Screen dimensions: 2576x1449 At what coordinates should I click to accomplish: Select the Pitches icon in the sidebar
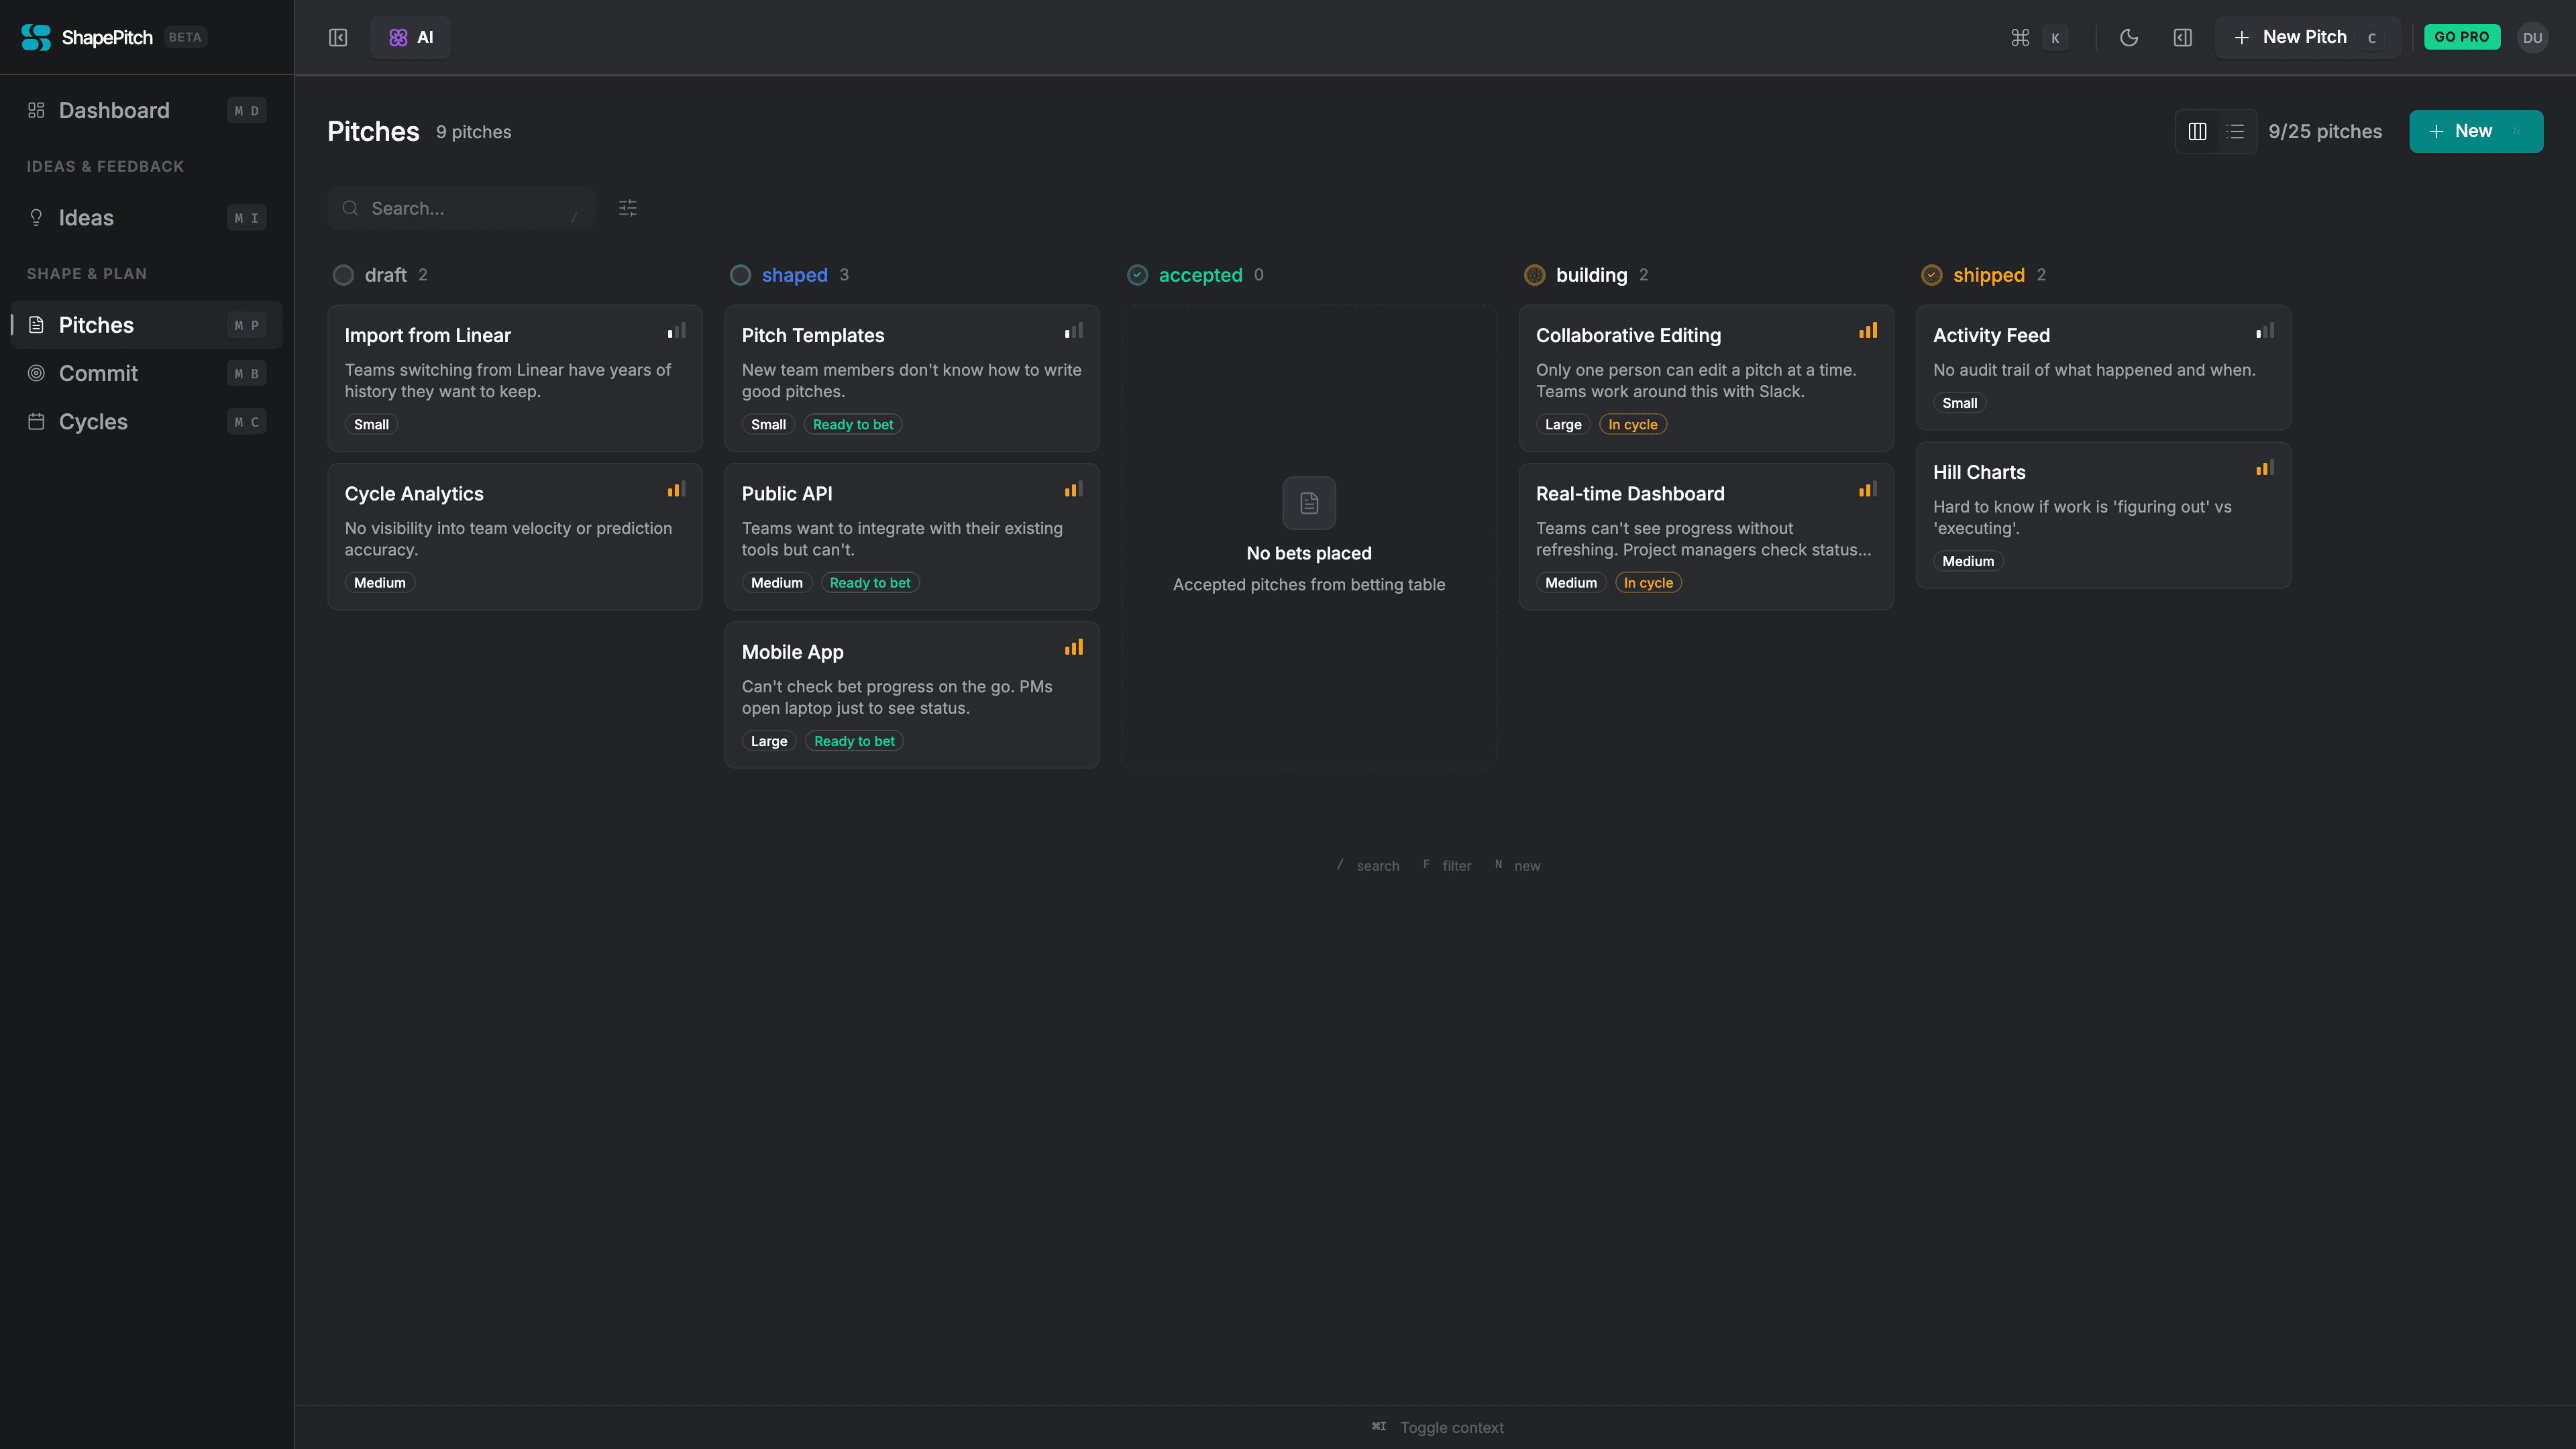[36, 324]
